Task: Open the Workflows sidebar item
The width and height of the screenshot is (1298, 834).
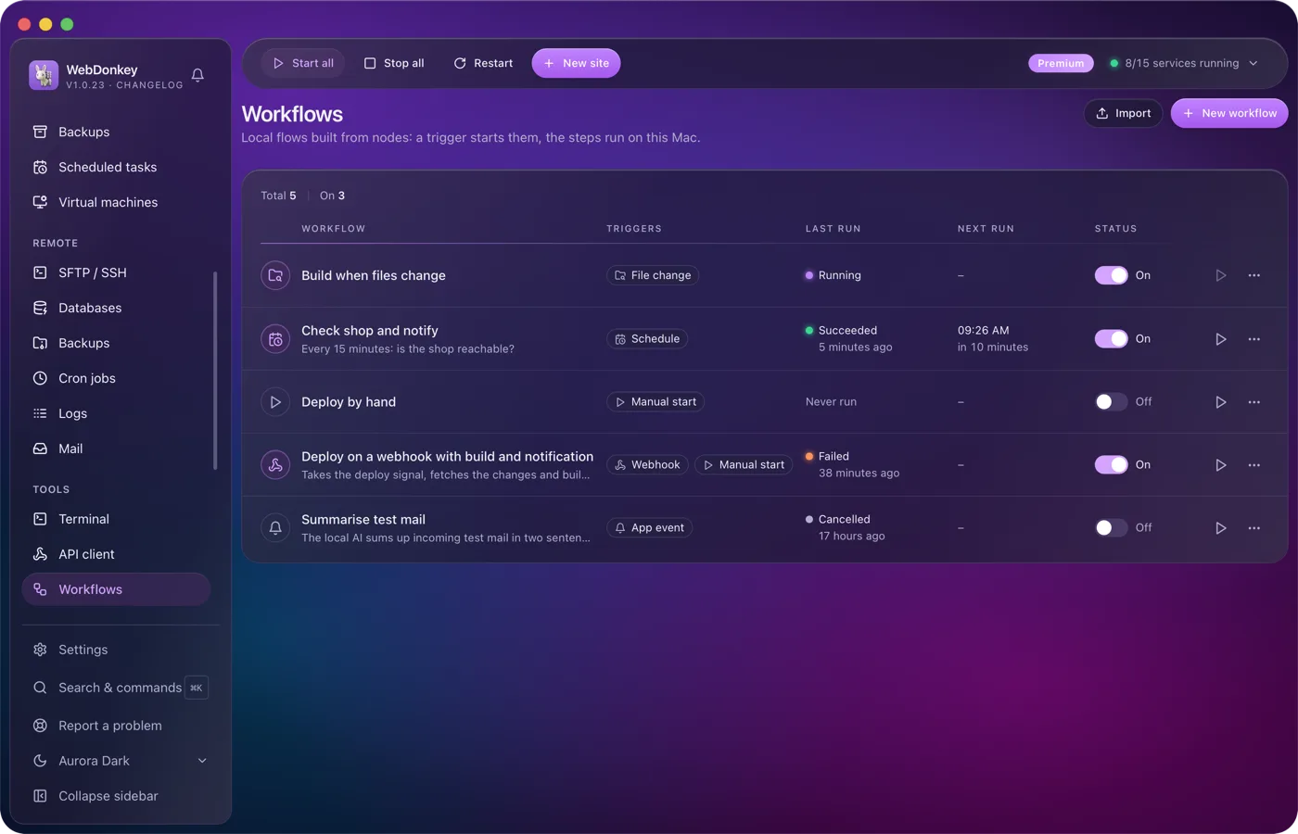Action: (x=117, y=589)
